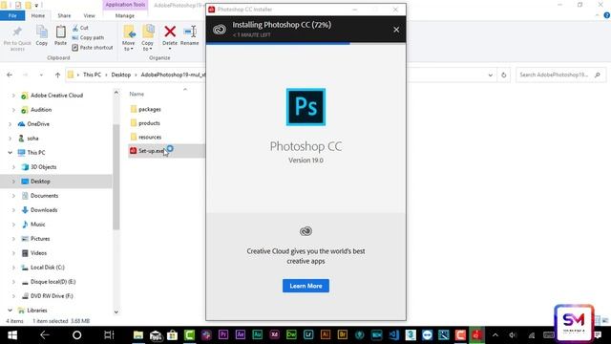The width and height of the screenshot is (611, 344).
Task: Open the Windows Start menu
Action: 12,335
